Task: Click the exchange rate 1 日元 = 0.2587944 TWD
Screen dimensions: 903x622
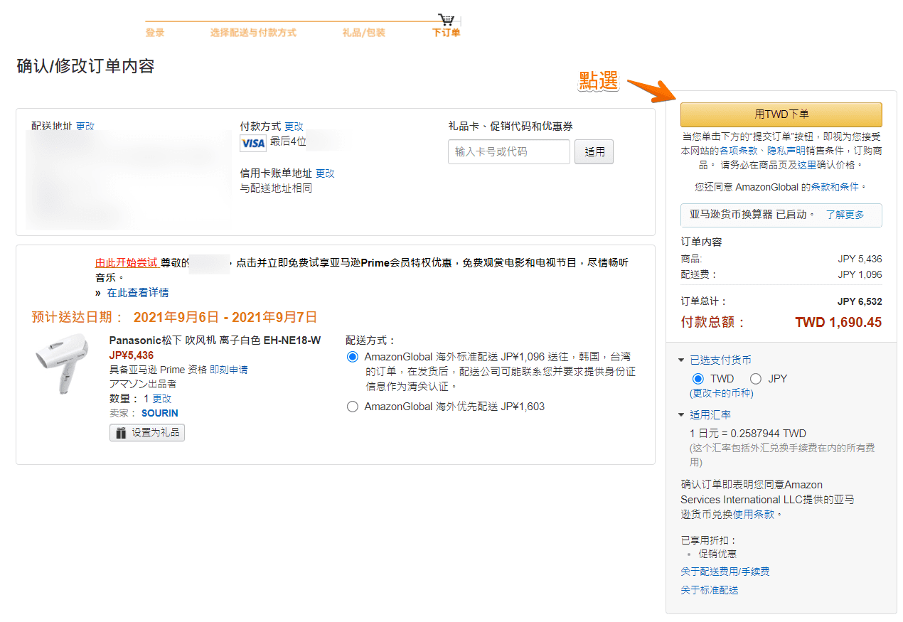Action: [x=748, y=434]
